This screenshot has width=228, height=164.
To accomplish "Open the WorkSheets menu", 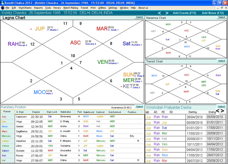I will 25,8.
